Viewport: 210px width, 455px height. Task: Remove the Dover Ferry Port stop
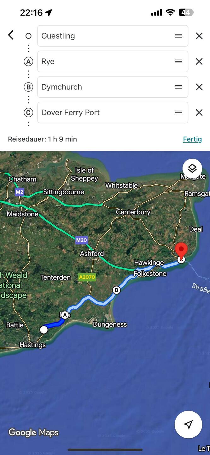(199, 112)
